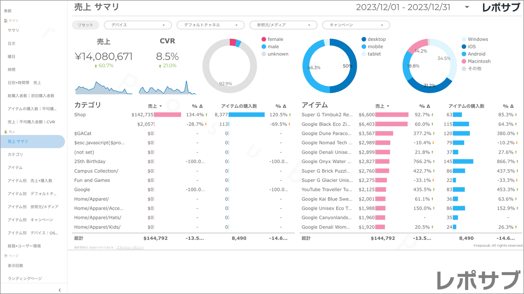Go to the 日次 page in sidebar
The width and height of the screenshot is (524, 294).
[x=12, y=43]
